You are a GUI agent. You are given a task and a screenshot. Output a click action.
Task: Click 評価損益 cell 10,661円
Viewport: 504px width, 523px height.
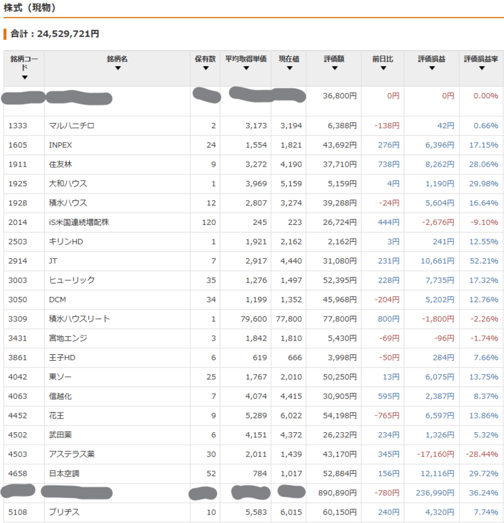[437, 261]
